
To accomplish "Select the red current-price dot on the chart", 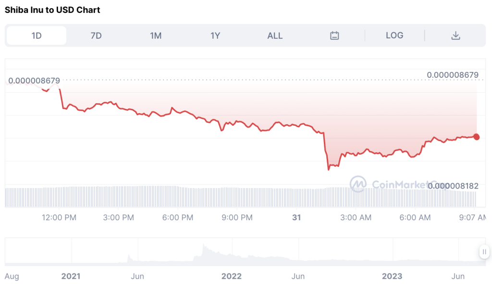I will pyautogui.click(x=476, y=137).
